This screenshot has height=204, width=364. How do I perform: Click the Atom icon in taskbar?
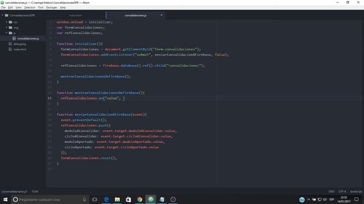click(151, 199)
